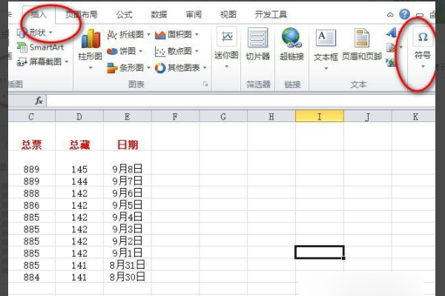Click the 形状 shapes icon

pos(22,33)
